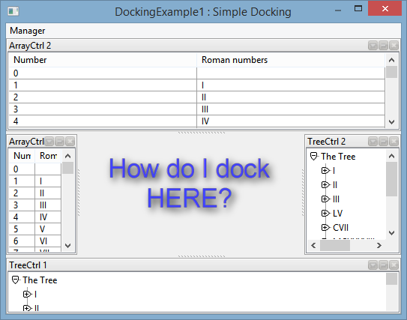Open the ArrayCtrl 2 panel dropdown menu icon
Image resolution: width=407 pixels, height=320 pixels.
[373, 46]
